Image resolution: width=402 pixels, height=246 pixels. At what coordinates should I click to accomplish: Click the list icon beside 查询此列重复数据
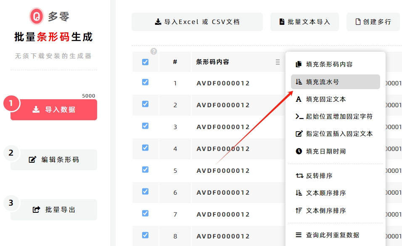(299, 235)
